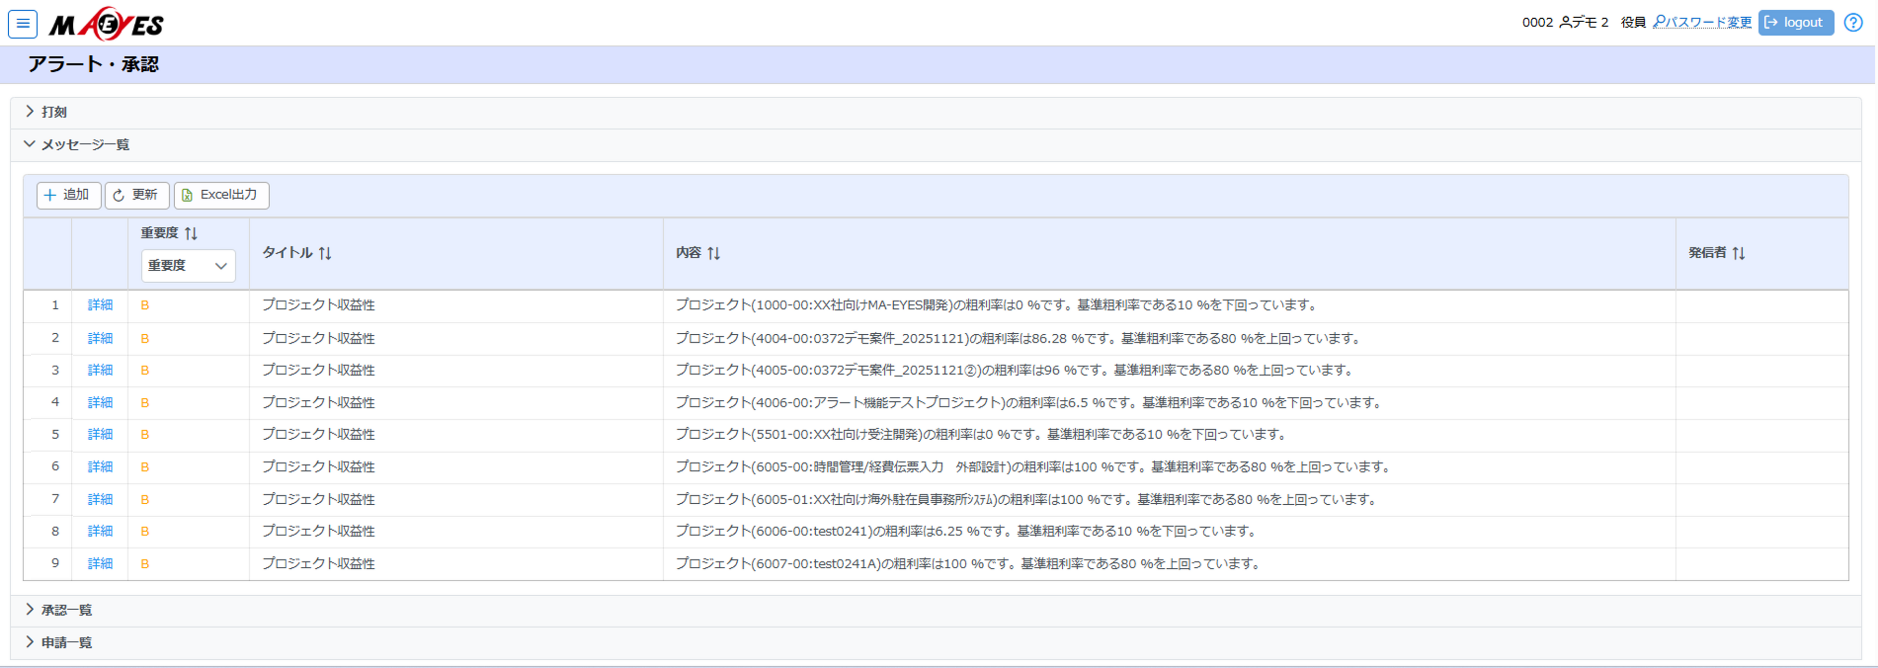Sort by 発信者 column arrows

[1739, 253]
